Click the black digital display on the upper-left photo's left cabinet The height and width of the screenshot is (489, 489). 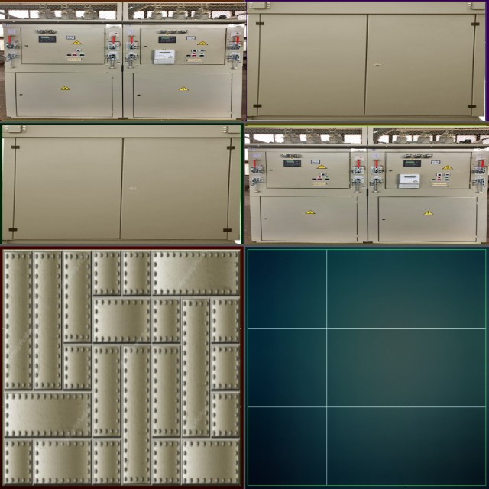(x=47, y=38)
